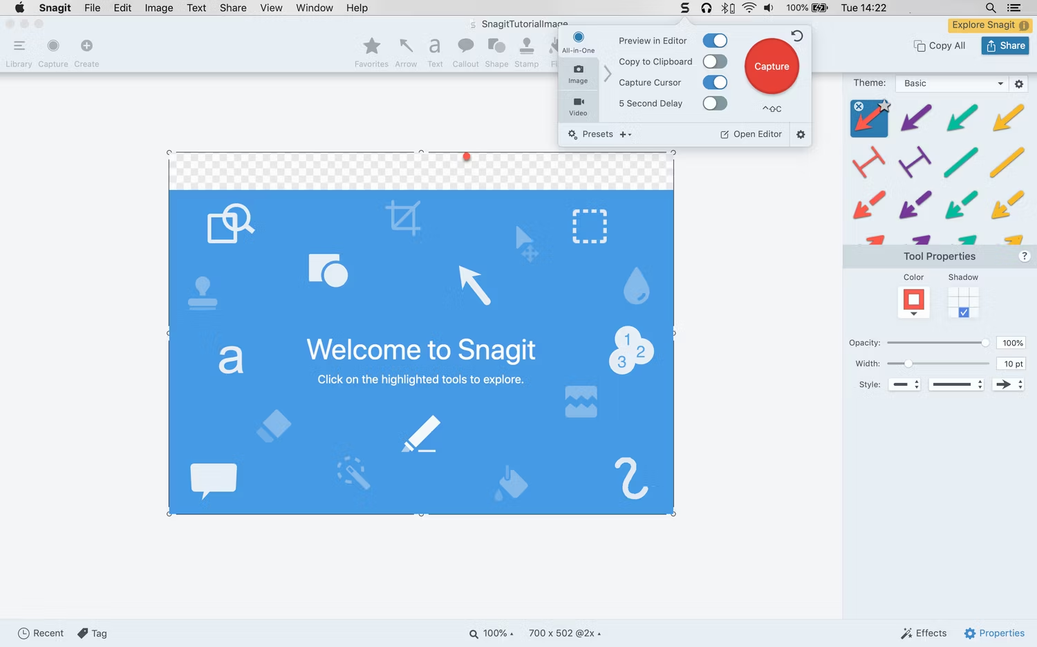Click the Create plus icon
The width and height of the screenshot is (1037, 647).
(x=86, y=46)
